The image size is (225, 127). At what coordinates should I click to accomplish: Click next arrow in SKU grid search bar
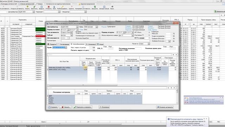(x=176, y=55)
